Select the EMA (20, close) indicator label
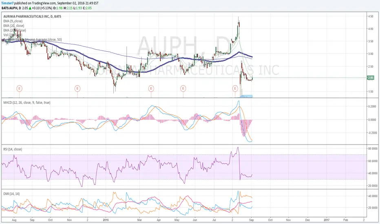 [13, 26]
